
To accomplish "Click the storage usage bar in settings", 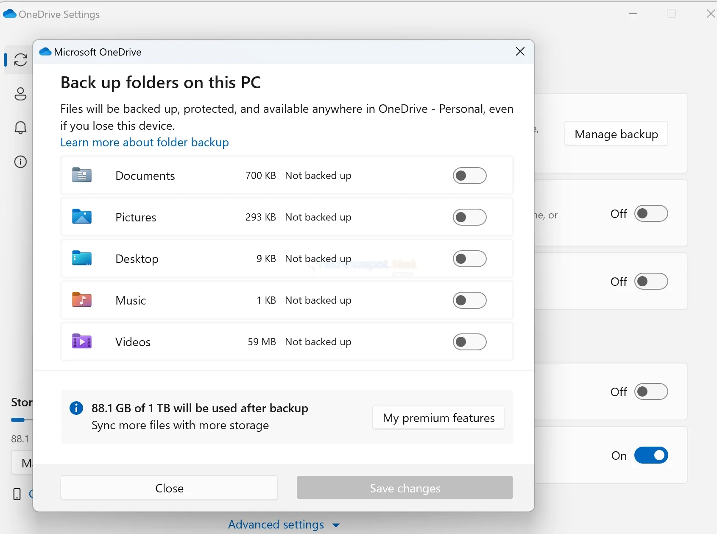I will [x=22, y=420].
